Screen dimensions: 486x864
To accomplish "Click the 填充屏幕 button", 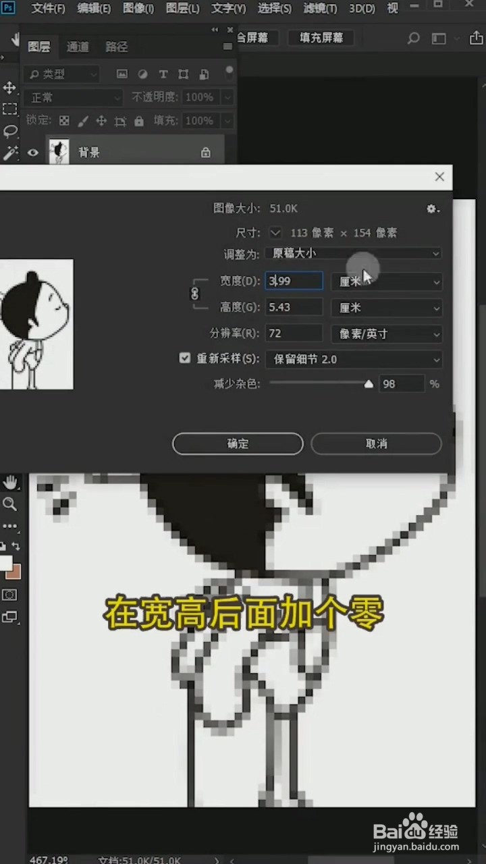I will point(321,38).
